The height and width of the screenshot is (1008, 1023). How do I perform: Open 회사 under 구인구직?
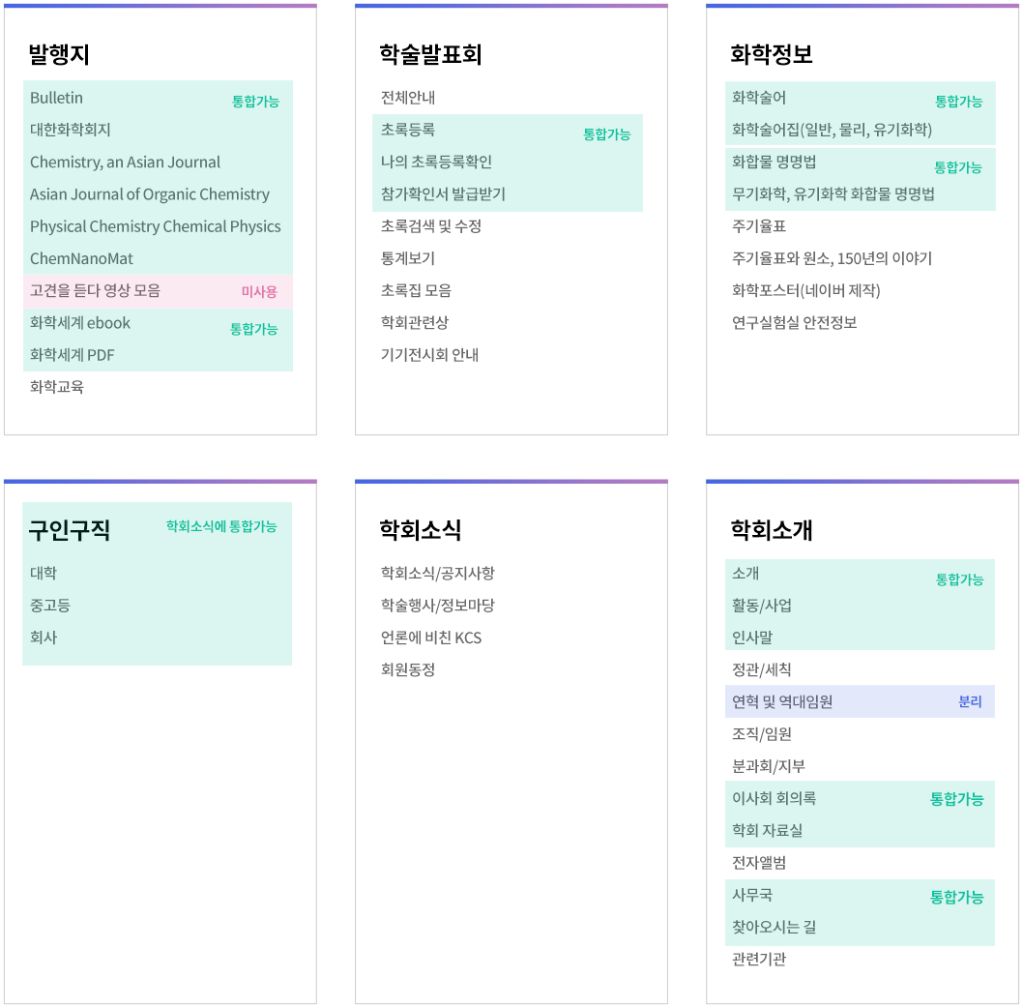tap(44, 637)
